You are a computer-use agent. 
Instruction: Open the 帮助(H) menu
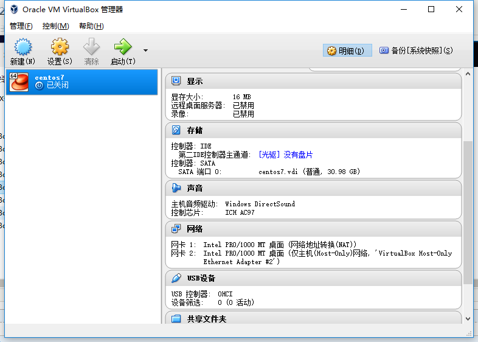point(91,26)
